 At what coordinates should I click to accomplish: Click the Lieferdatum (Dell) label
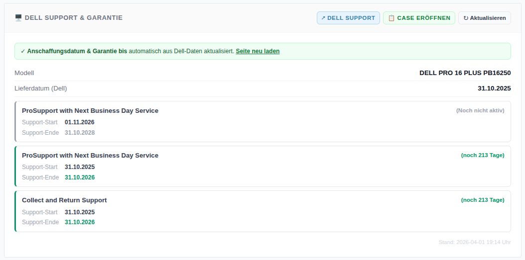[41, 88]
